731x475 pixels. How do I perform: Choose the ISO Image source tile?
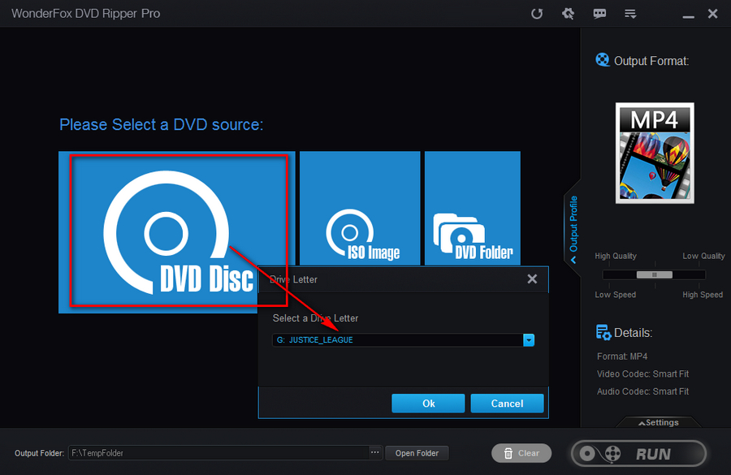pyautogui.click(x=360, y=209)
